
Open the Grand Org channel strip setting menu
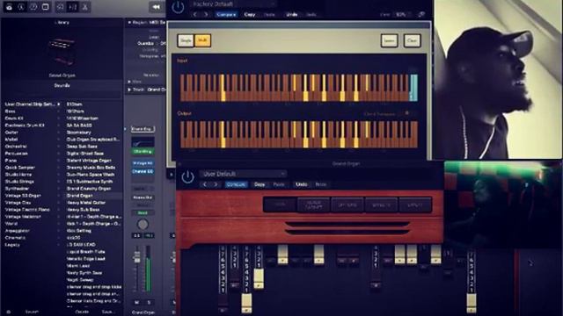pos(143,129)
